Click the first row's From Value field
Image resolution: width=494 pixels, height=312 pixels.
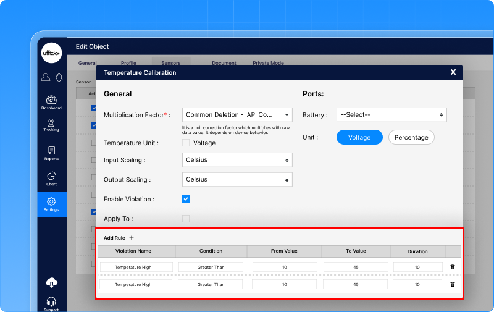284,267
